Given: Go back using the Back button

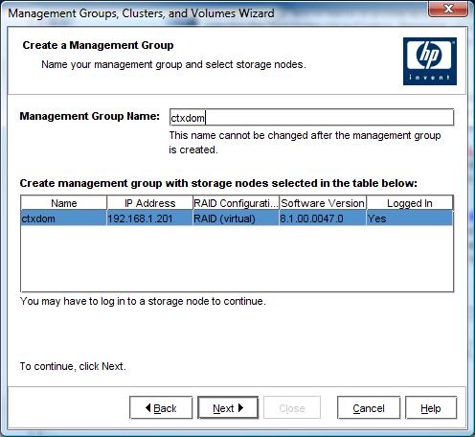Looking at the screenshot, I should (x=161, y=408).
